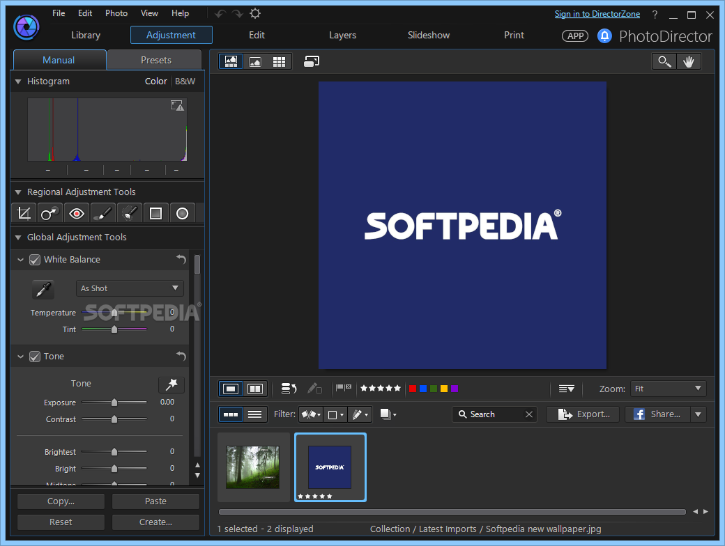Switch to viewer and browser mode
Viewport: 725px width, 546px height.
[x=231, y=61]
